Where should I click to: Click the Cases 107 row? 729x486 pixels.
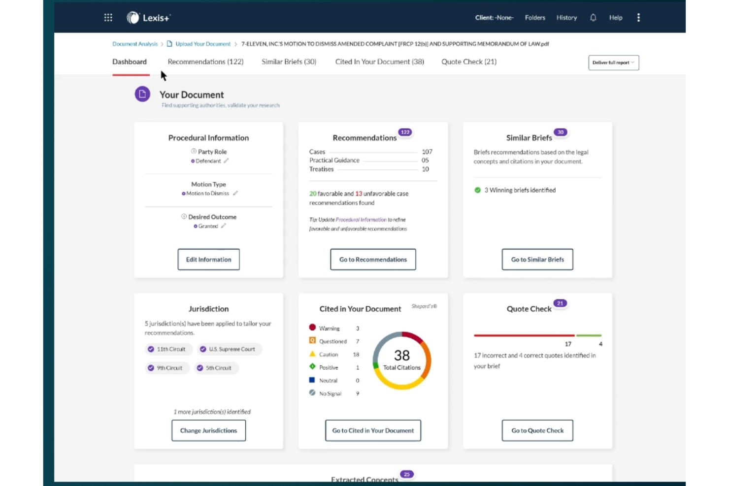pos(370,152)
